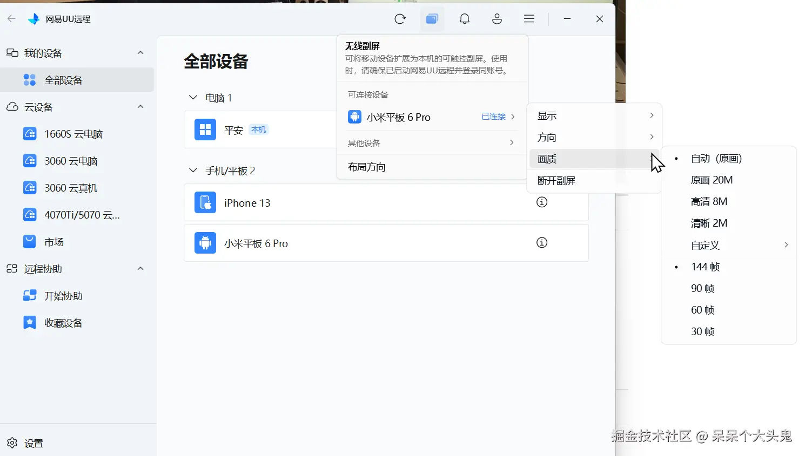This screenshot has width=805, height=456.
Task: Open the 方向 submenu
Action: [x=594, y=137]
